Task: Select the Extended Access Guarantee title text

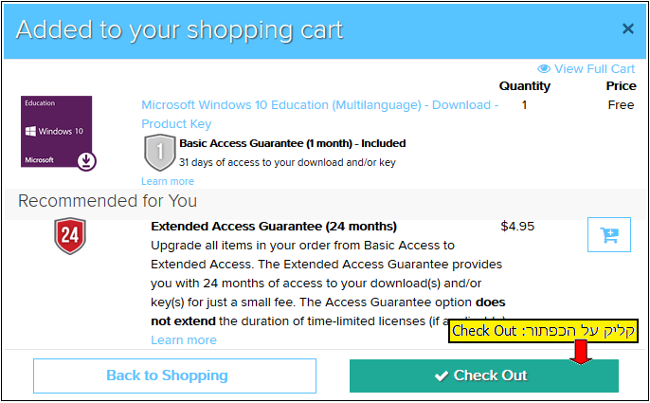Action: click(x=274, y=227)
